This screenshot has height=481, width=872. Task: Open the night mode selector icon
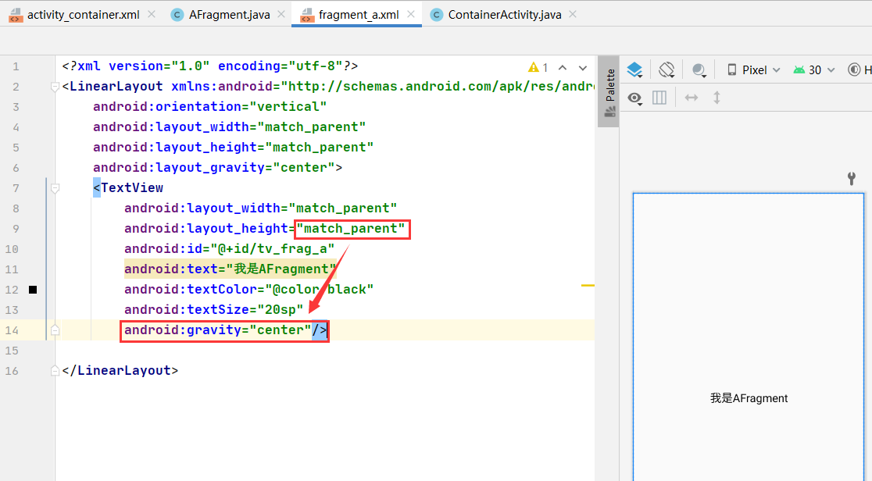pyautogui.click(x=699, y=70)
